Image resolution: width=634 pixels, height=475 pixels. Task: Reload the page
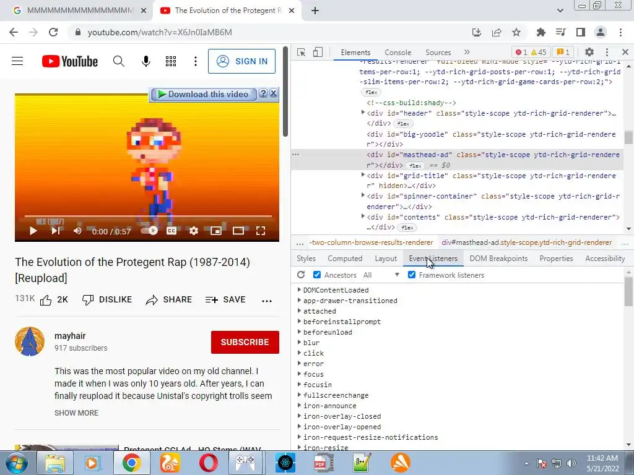coord(53,32)
